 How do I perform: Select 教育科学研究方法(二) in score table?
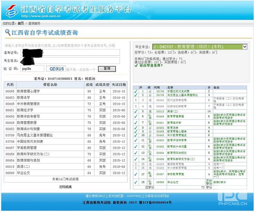[33, 154]
